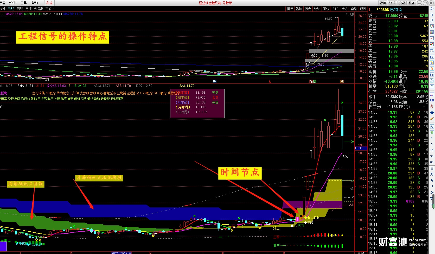Click the purple square at bottom left
Screen dimensions: 435x254
[3, 246]
